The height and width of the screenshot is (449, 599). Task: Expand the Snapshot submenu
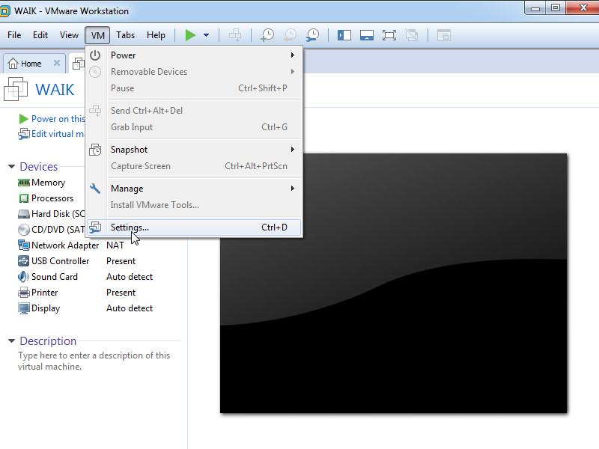coord(195,150)
